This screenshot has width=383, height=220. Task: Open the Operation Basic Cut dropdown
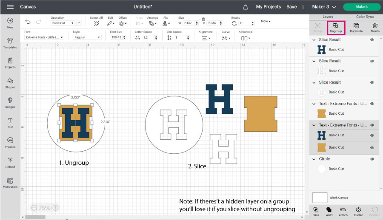point(63,23)
